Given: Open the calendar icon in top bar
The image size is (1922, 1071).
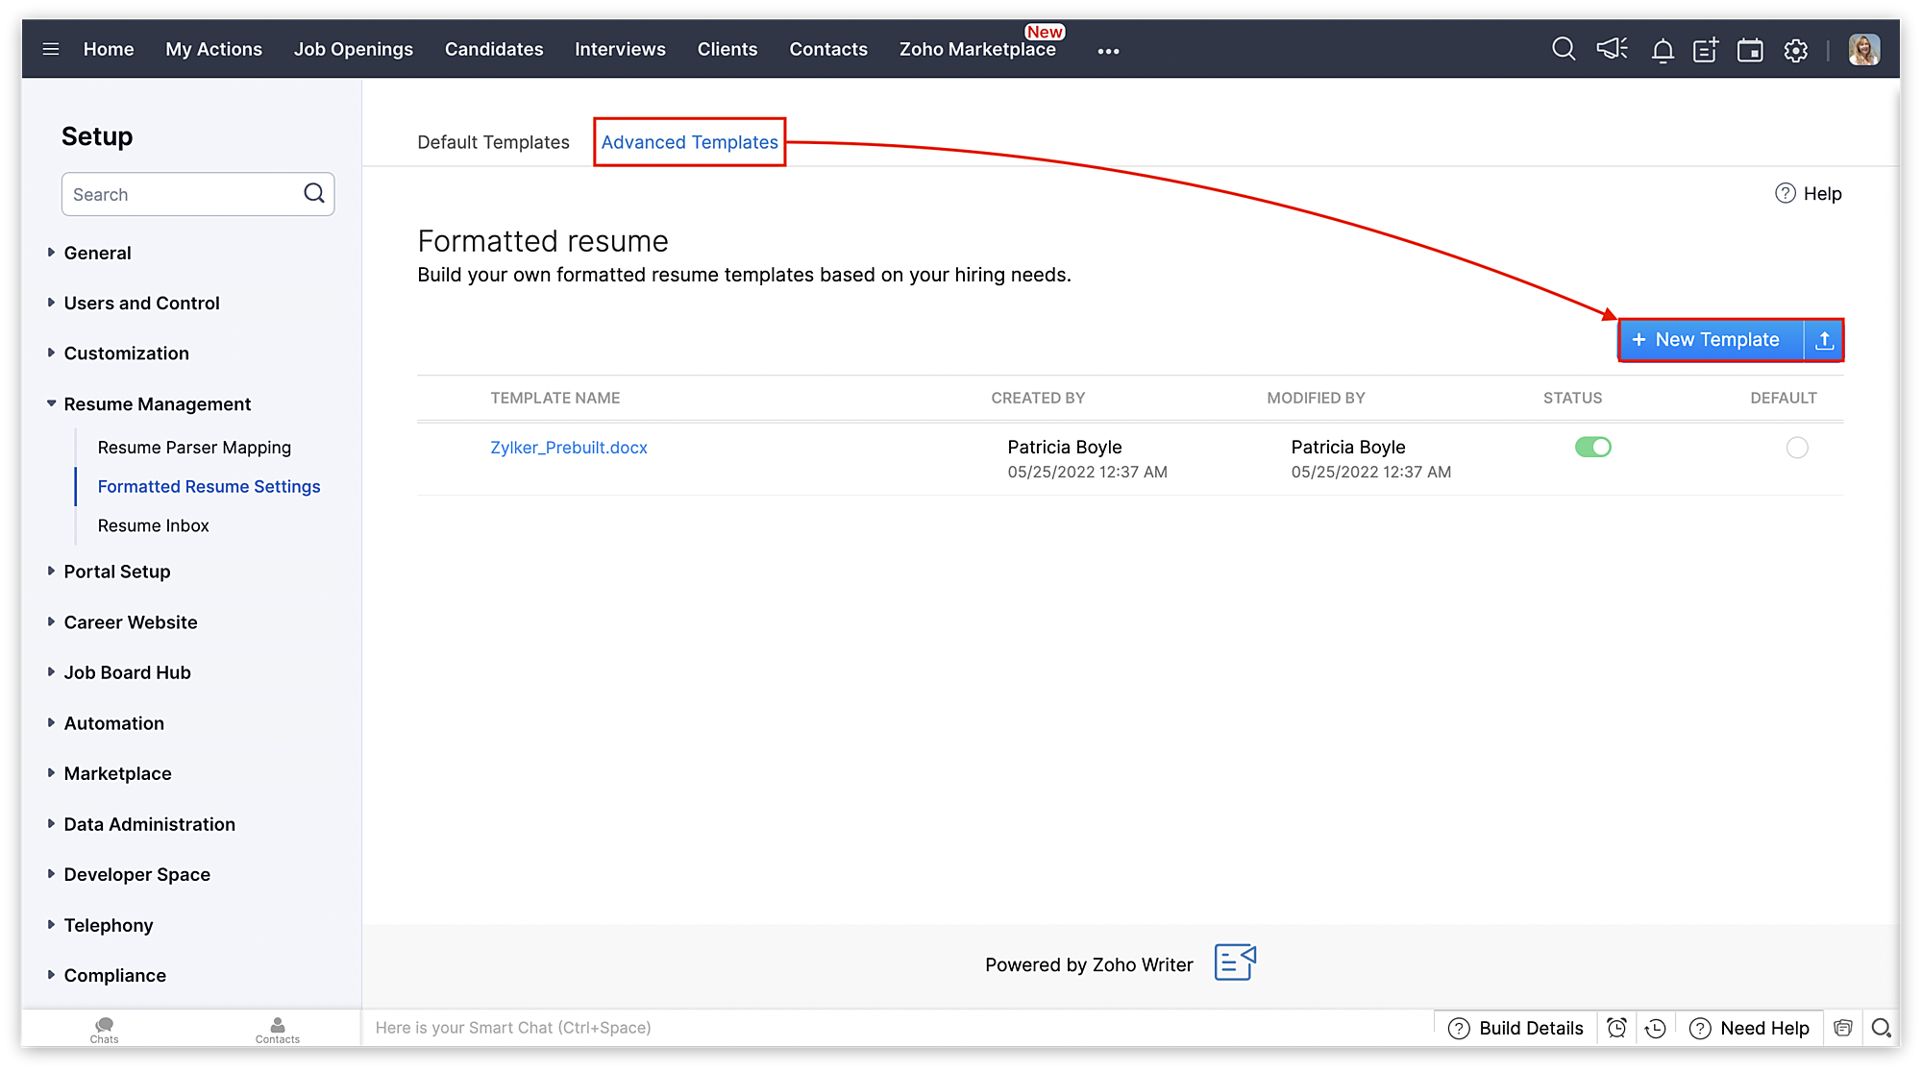Looking at the screenshot, I should [1750, 50].
